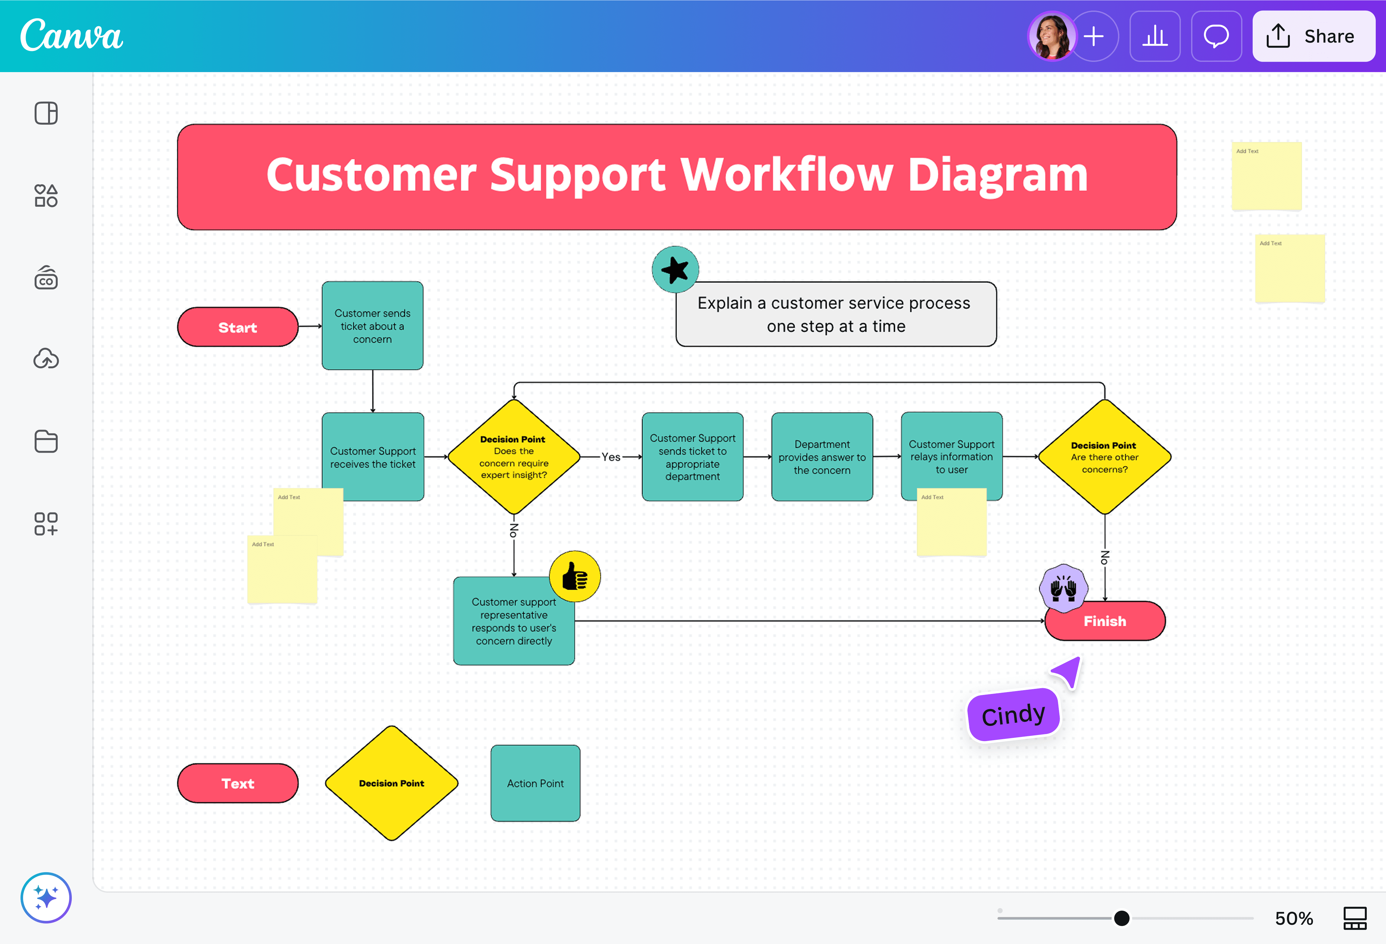Select the Start shape in the flowchart
Screen dimensions: 1386x944
(x=238, y=327)
